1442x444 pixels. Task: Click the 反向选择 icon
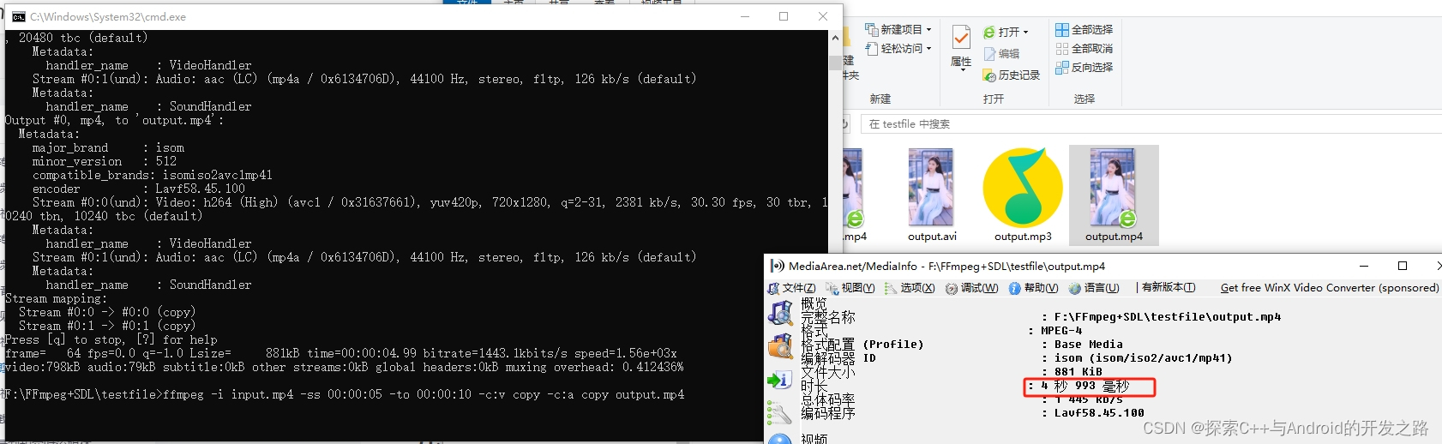click(x=1062, y=67)
